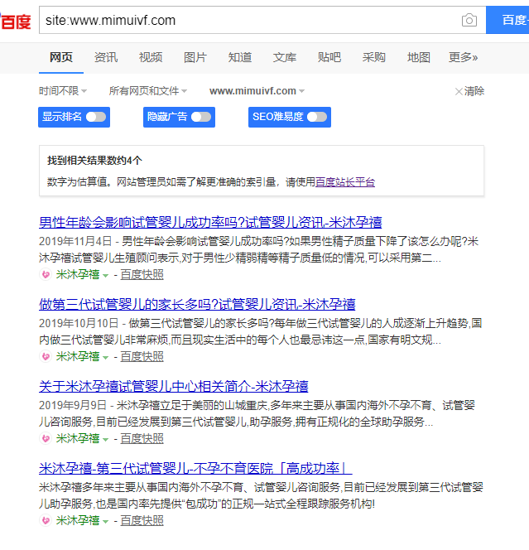Click snippet text starting 2019年10月10日
529x550 pixels.
[260, 331]
